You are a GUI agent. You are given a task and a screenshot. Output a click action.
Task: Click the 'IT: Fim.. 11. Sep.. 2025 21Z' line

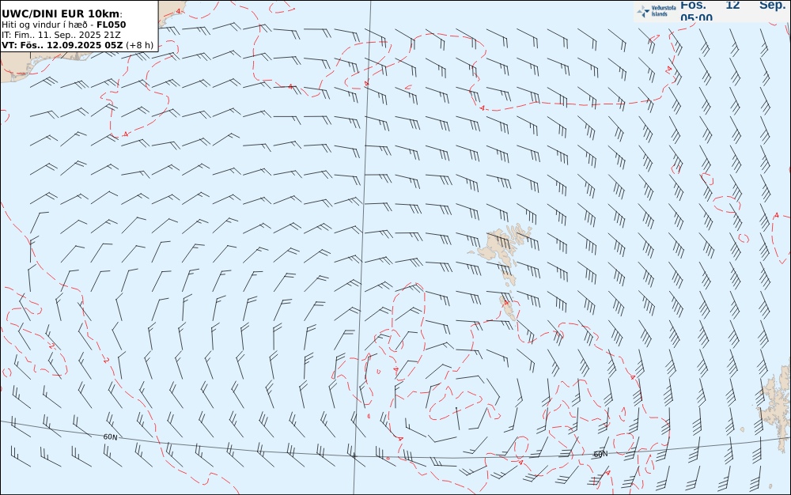[x=61, y=35]
